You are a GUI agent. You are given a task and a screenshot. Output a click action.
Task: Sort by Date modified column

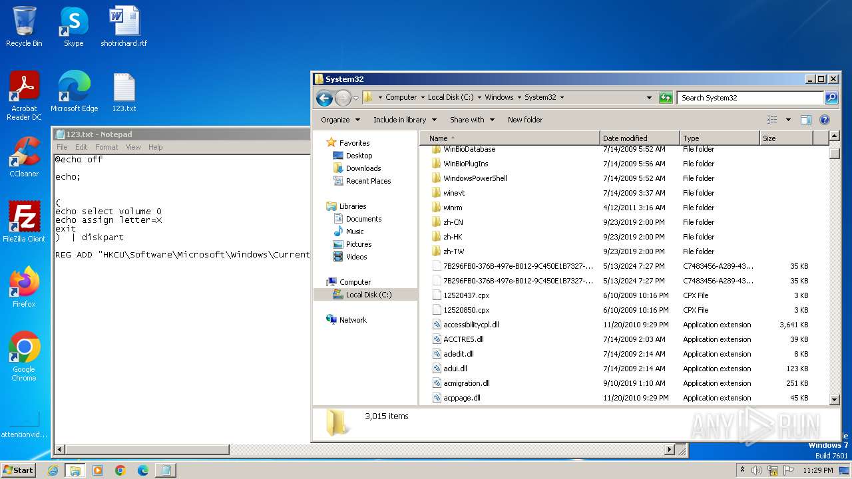[640, 138]
